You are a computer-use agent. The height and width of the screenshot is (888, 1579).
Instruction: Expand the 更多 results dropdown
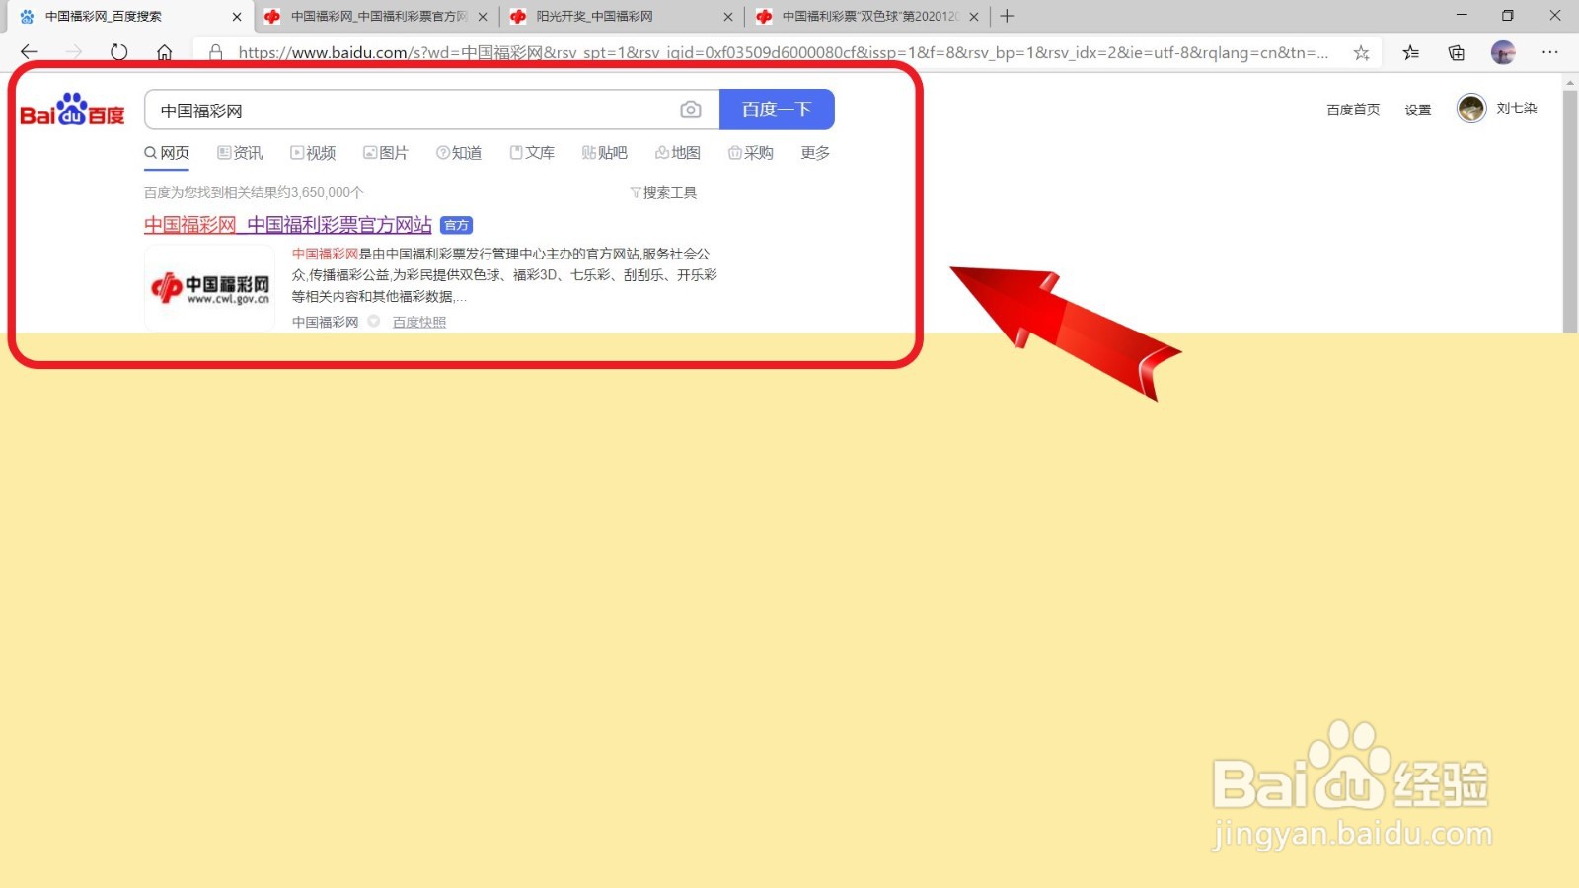[x=813, y=152]
